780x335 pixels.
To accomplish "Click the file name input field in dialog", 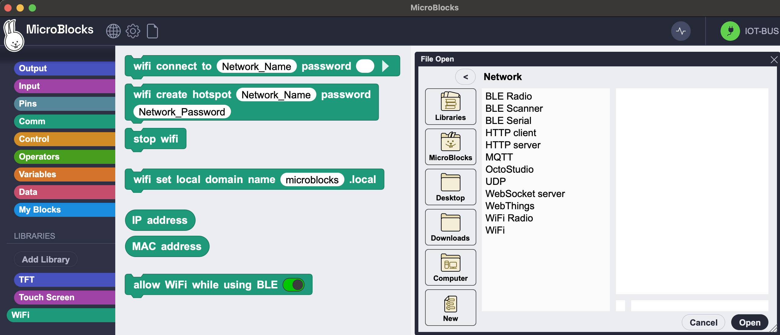I will (x=699, y=306).
